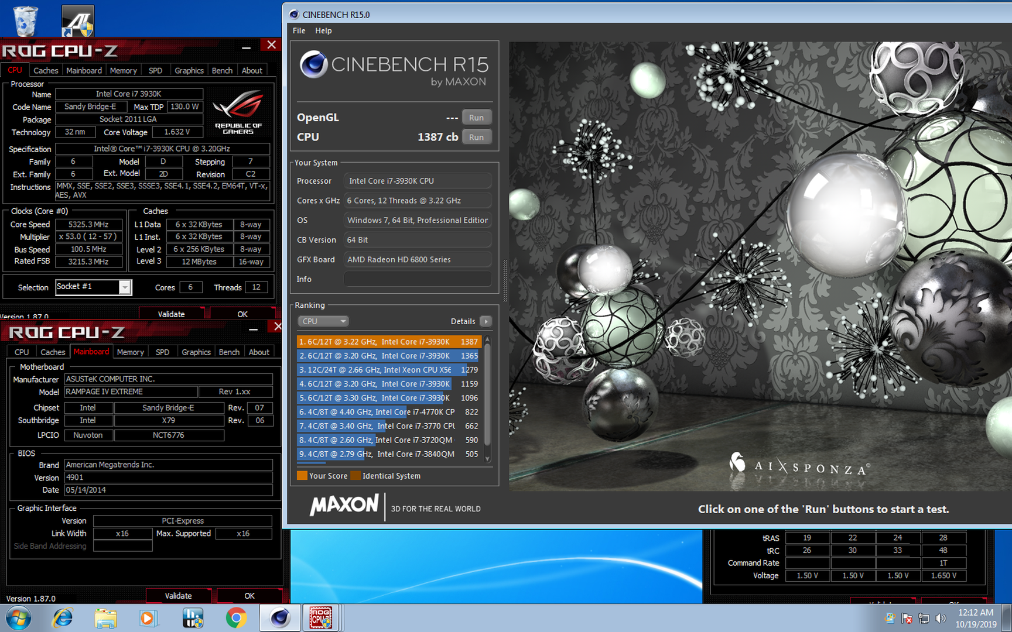Run the OpenGL benchmark
Viewport: 1012px width, 632px height.
click(477, 118)
